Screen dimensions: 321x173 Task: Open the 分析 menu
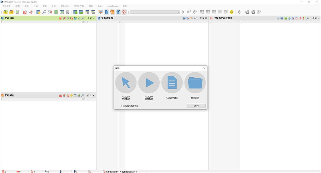(x=53, y=6)
